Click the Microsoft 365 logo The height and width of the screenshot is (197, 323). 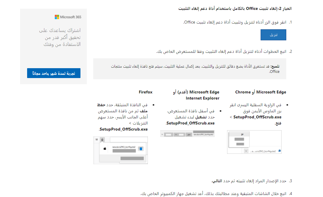point(68,17)
